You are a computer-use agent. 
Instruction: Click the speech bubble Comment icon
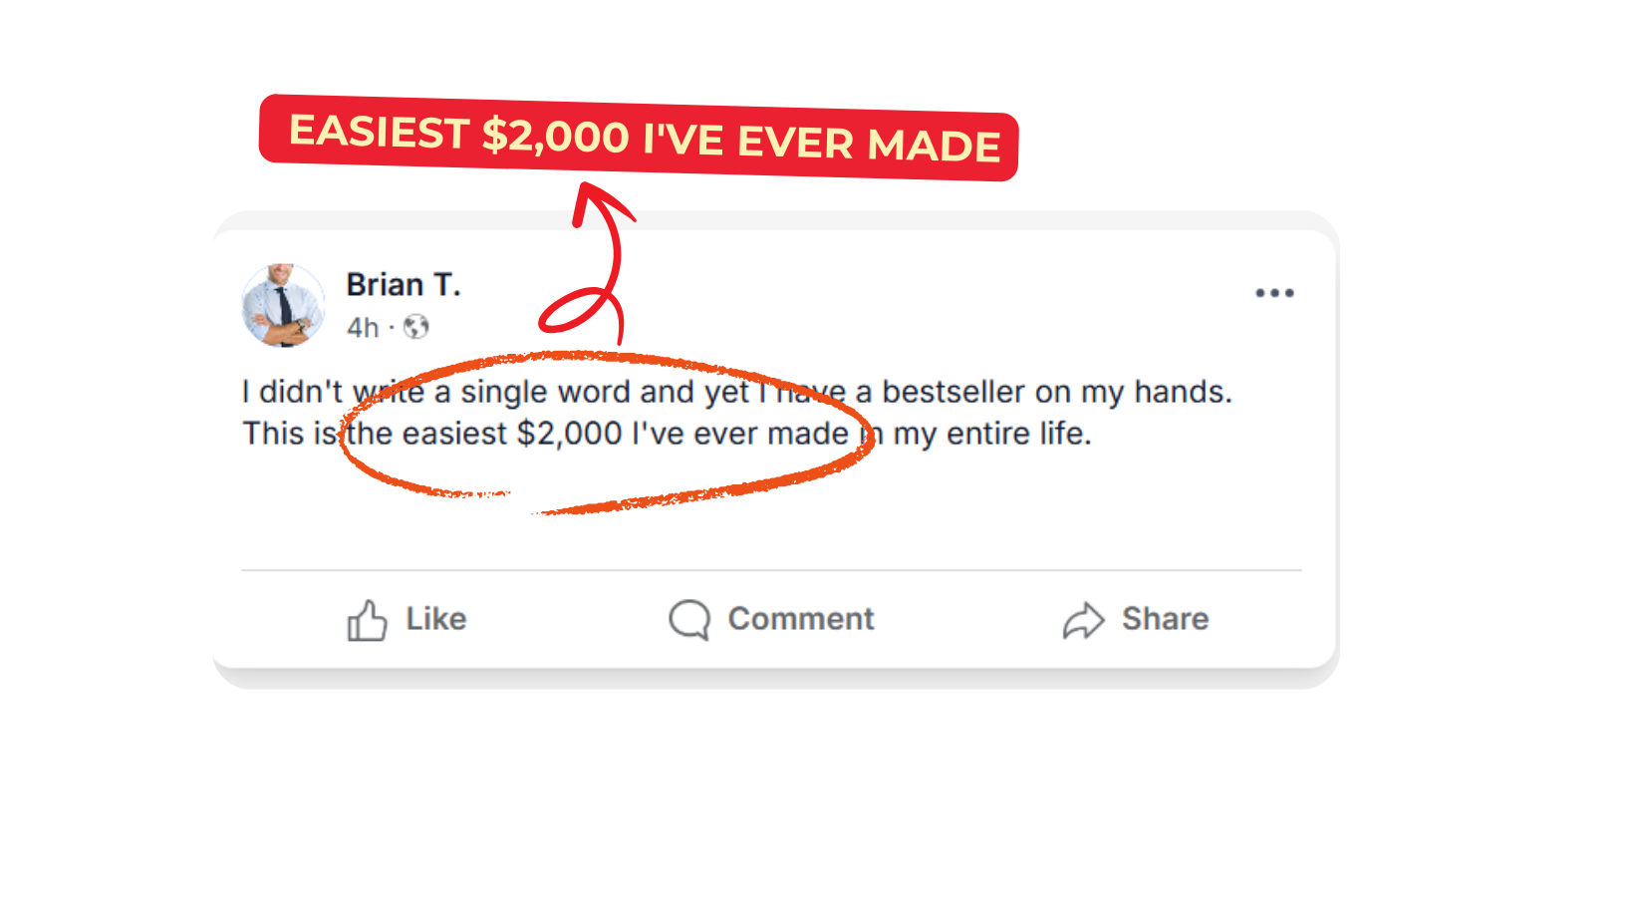click(688, 619)
